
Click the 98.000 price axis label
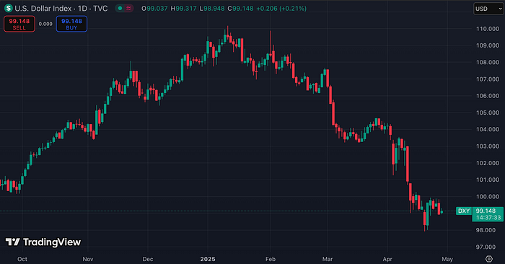pyautogui.click(x=486, y=230)
